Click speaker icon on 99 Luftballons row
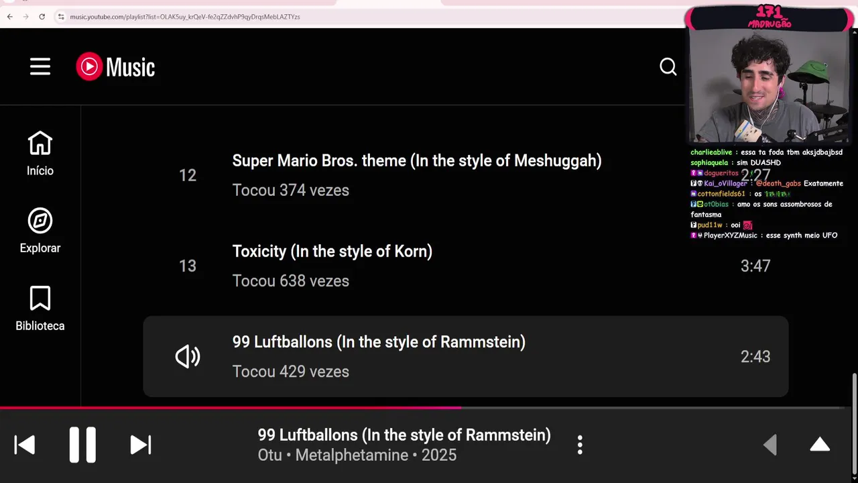This screenshot has width=858, height=483. click(188, 357)
